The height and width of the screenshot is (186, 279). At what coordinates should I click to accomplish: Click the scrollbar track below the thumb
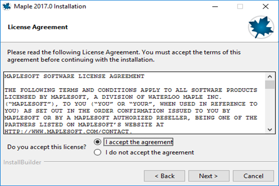[270, 108]
